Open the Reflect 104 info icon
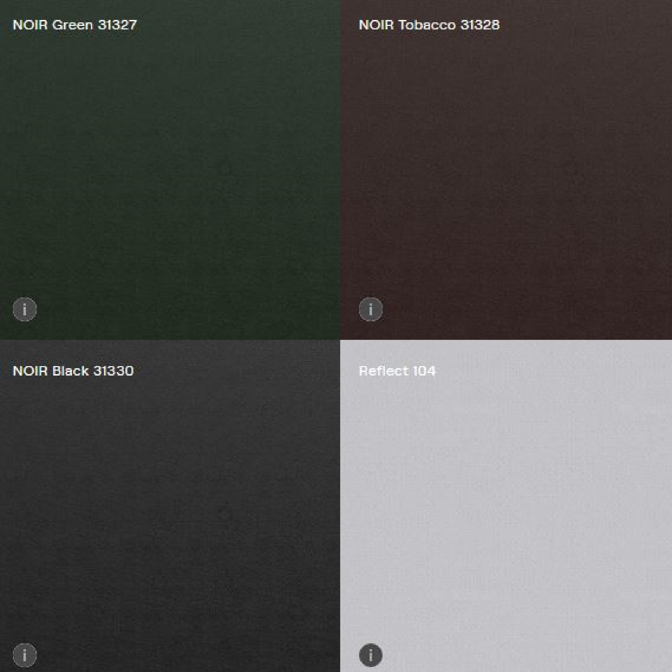Viewport: 672px width, 672px height. coord(371,655)
